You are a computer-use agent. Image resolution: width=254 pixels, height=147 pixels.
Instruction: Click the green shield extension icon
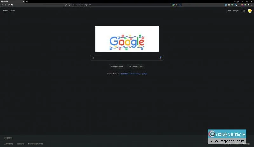[232, 5]
